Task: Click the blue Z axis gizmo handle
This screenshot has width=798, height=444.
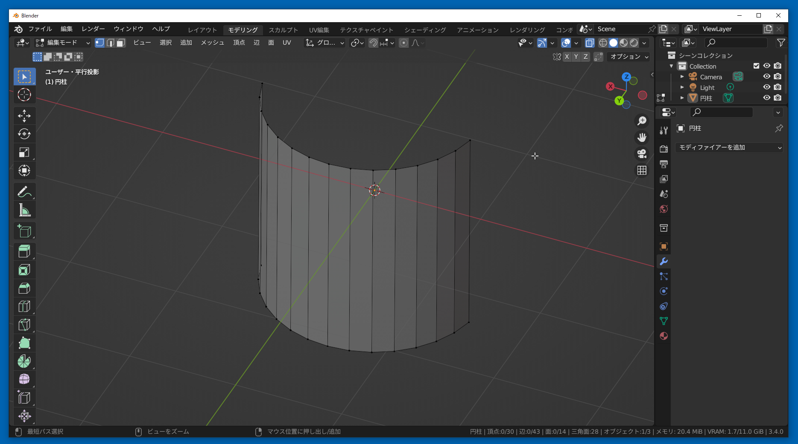Action: click(x=626, y=77)
